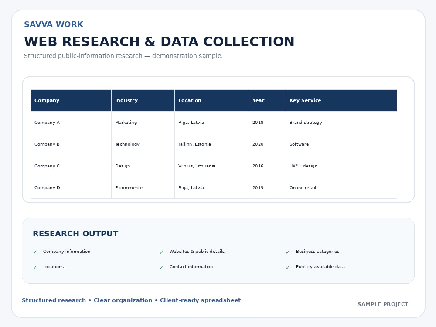Click the checkmark beside Publicly available data
The image size is (436, 327).
[x=288, y=268]
